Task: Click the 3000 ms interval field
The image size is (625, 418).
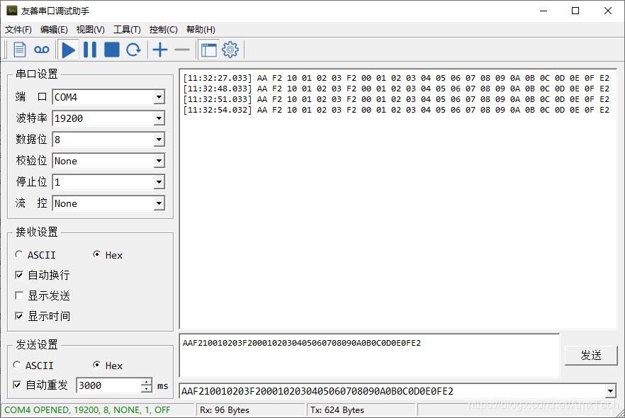Action: pyautogui.click(x=109, y=385)
